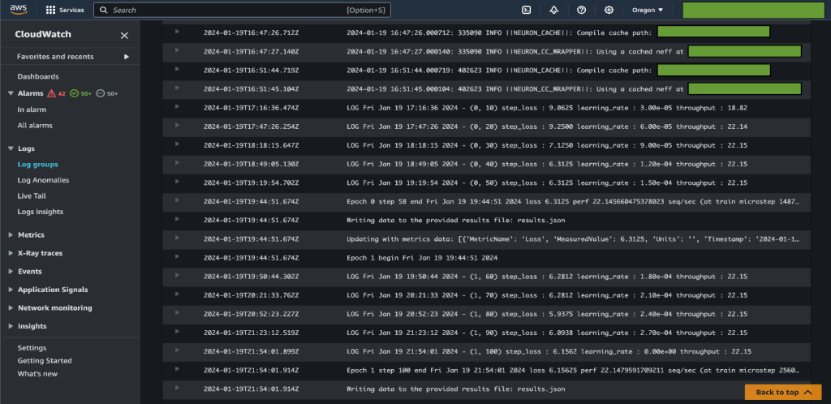The height and width of the screenshot is (404, 831).
Task: Expand the Network monitoring section
Action: (x=11, y=308)
